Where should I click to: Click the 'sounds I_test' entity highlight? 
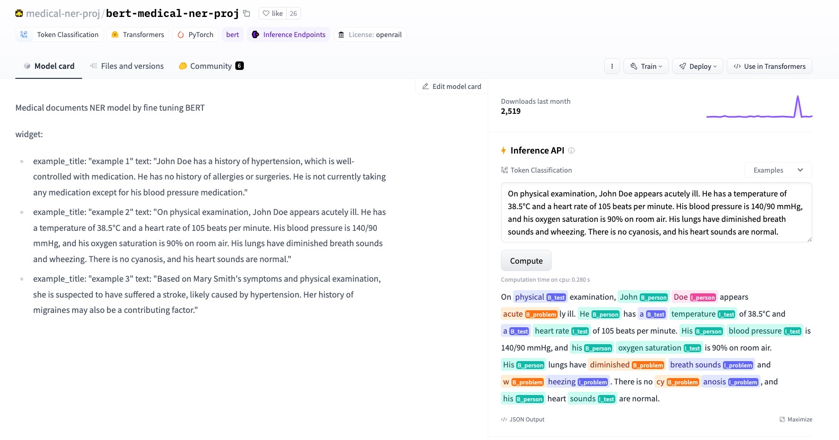[x=593, y=399]
